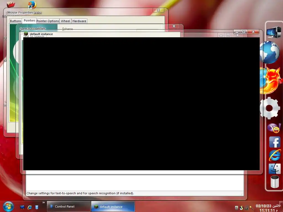Open Pointer Options tab in Mouse Properties
Image resolution: width=283 pixels, height=212 pixels.
pyautogui.click(x=48, y=21)
